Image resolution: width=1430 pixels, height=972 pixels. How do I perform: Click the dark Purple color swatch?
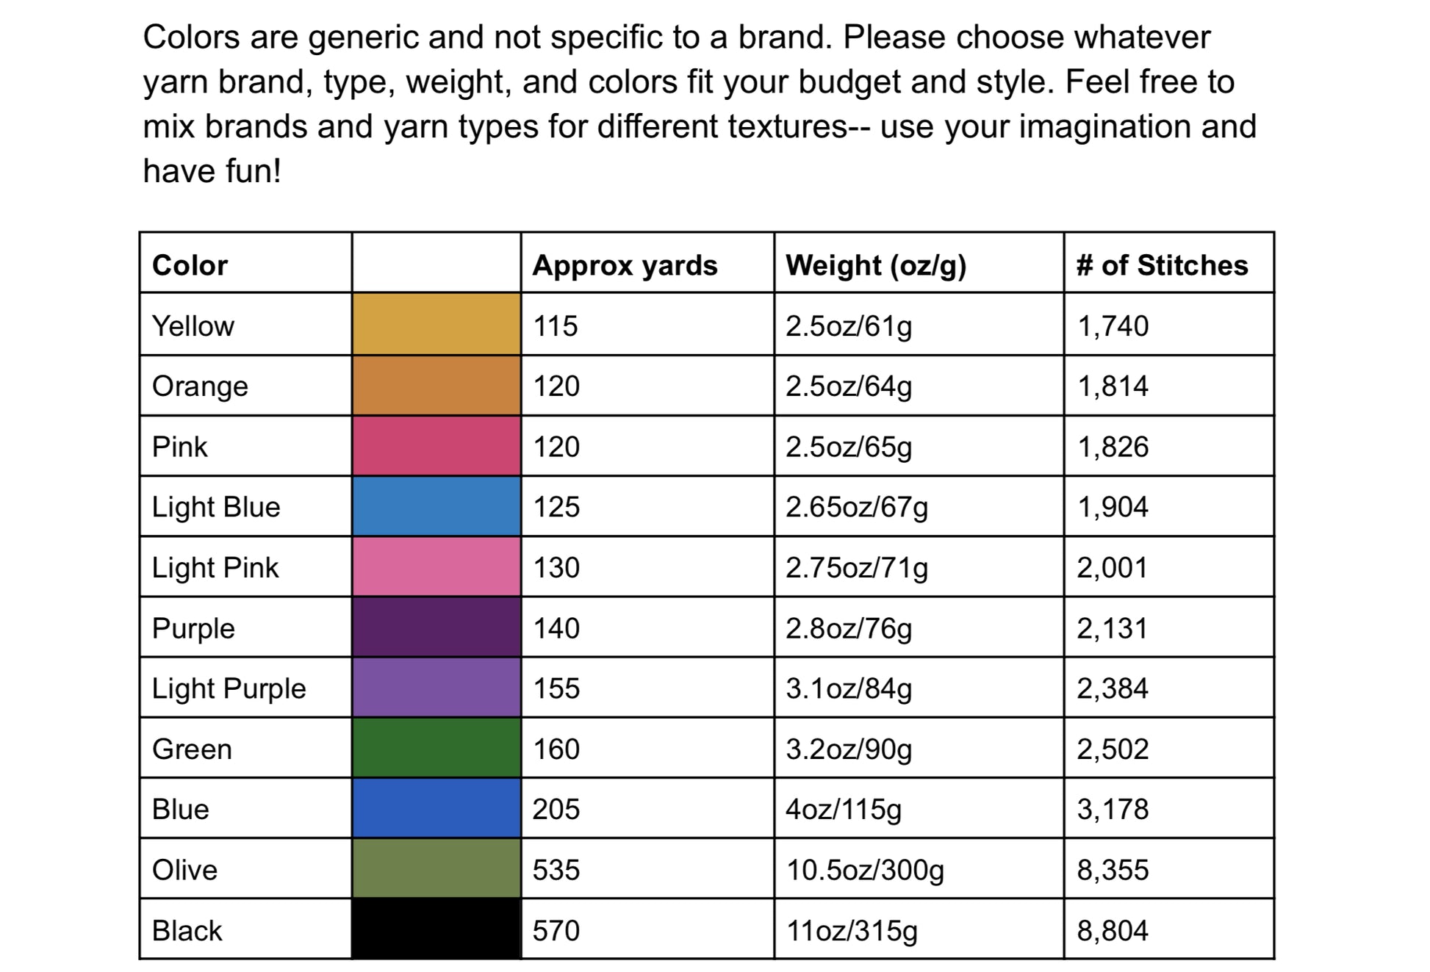[x=436, y=627]
